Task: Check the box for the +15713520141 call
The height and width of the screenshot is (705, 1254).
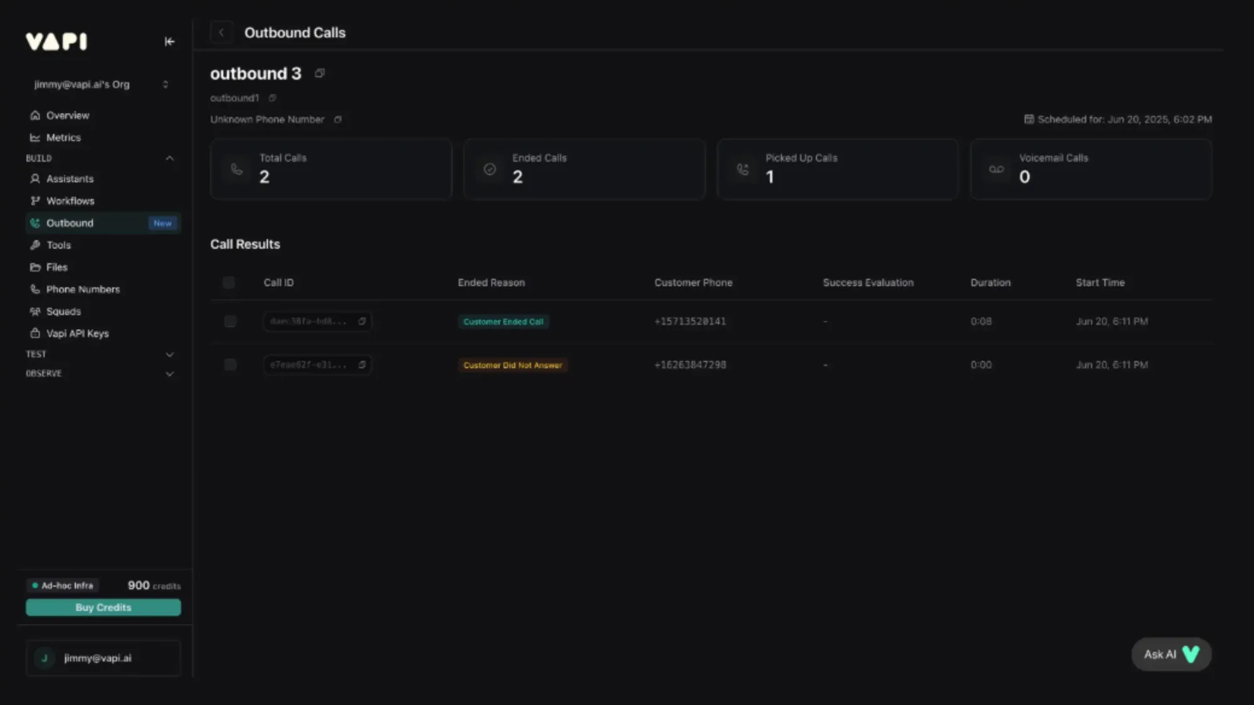Action: coord(230,321)
